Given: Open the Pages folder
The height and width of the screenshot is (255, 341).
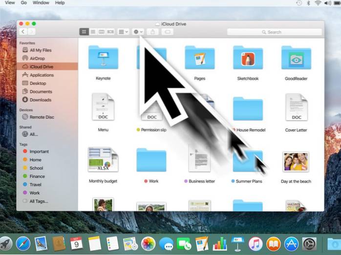Looking at the screenshot, I should click(x=200, y=58).
